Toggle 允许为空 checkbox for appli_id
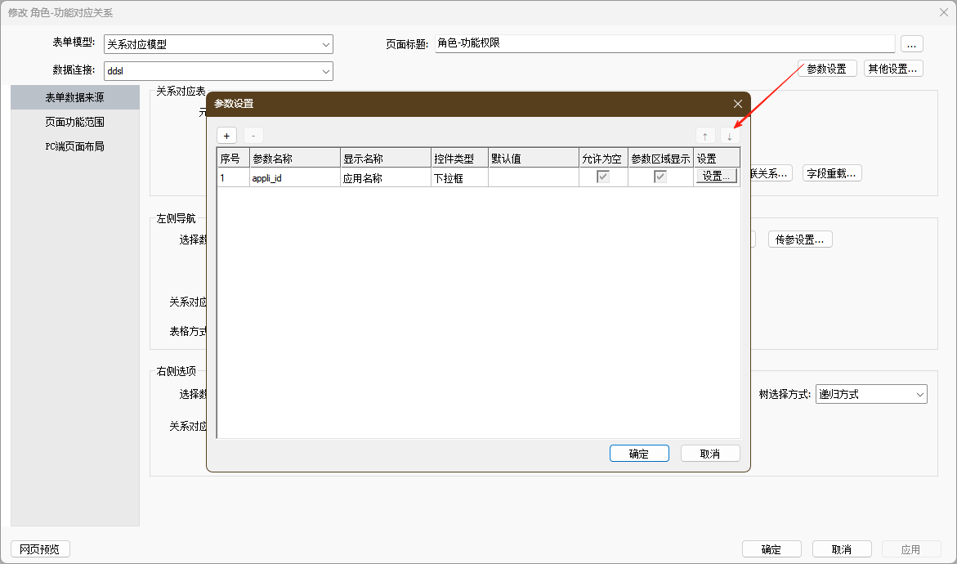Viewport: 957px width, 564px height. (603, 177)
